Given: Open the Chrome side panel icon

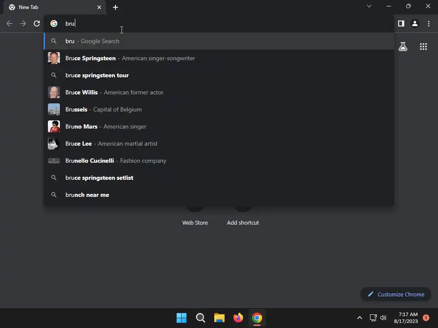Looking at the screenshot, I should coord(401,23).
